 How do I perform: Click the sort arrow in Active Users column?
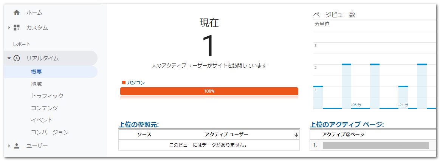pos(296,135)
